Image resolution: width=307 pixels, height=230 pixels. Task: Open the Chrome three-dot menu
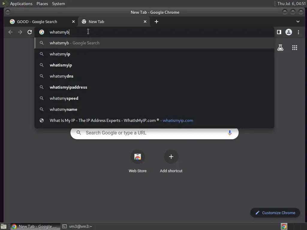[298, 32]
